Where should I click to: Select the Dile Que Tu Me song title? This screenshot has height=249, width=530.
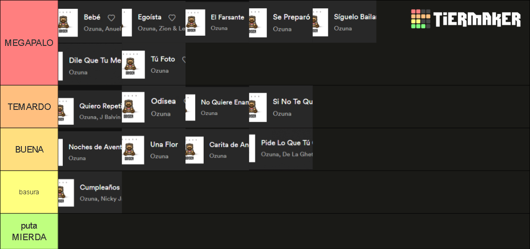point(95,61)
